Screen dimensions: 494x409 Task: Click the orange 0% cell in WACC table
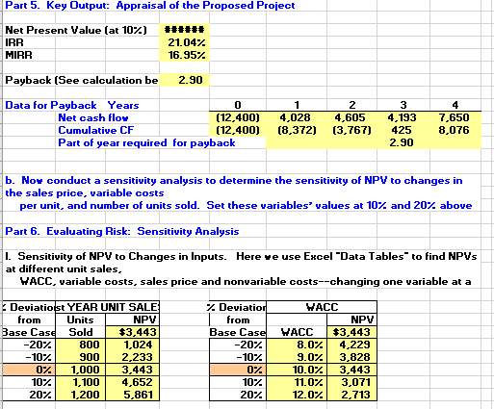[238, 370]
